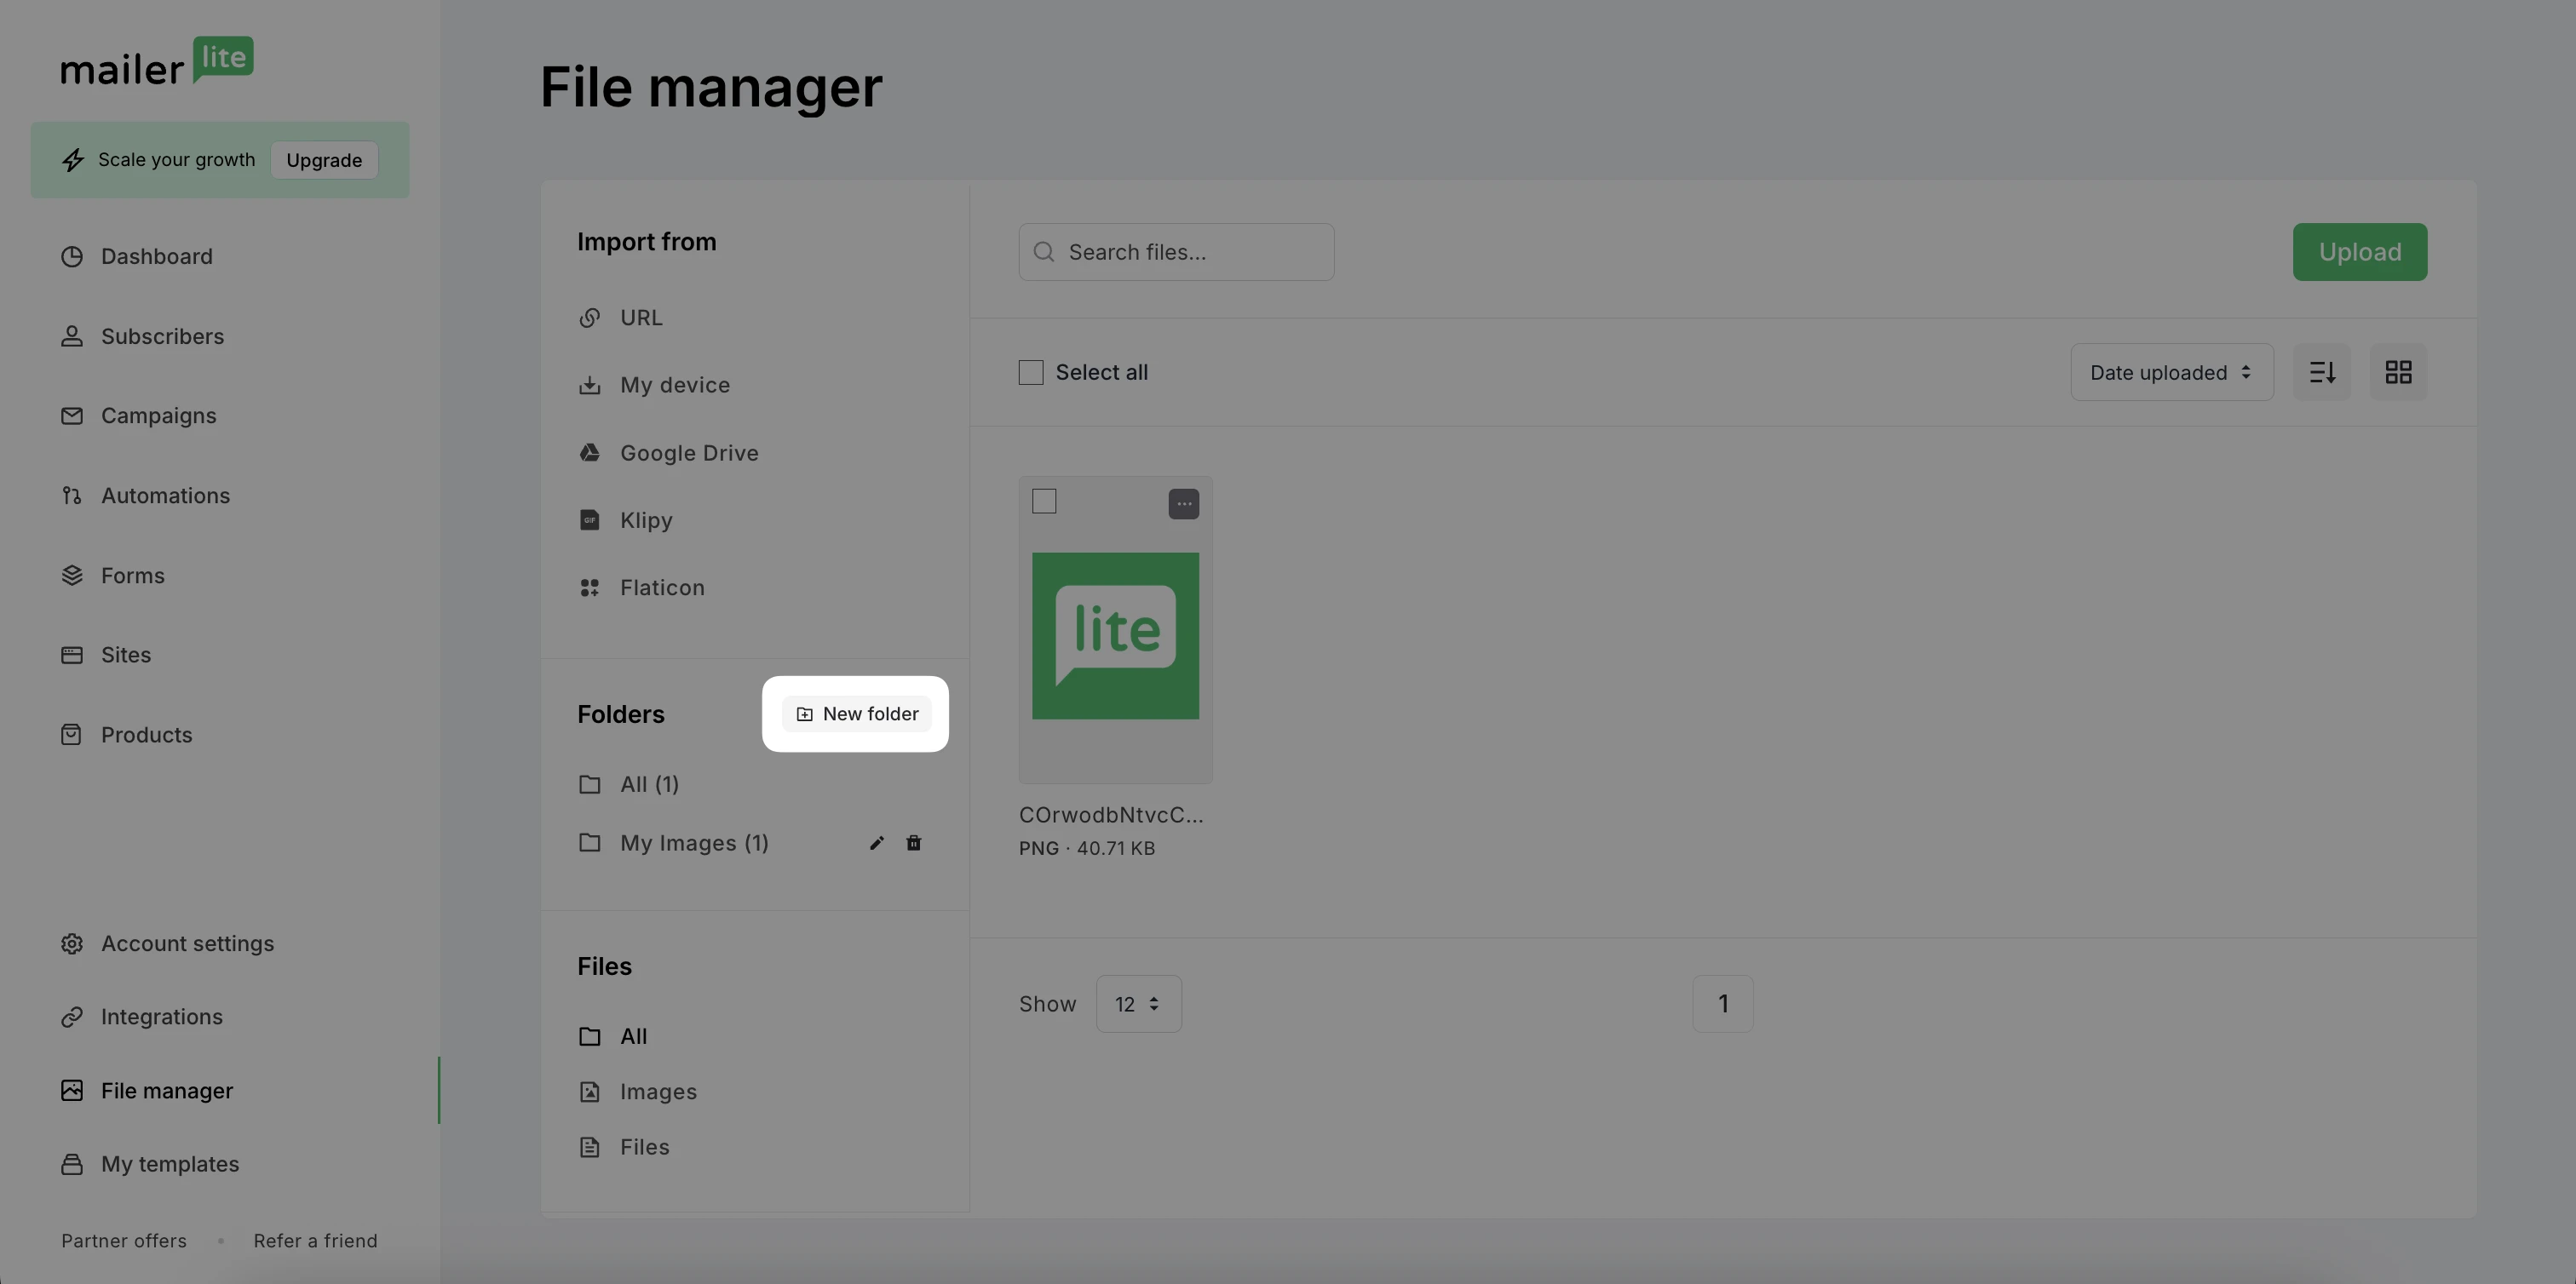Click the Products bag icon

[72, 736]
